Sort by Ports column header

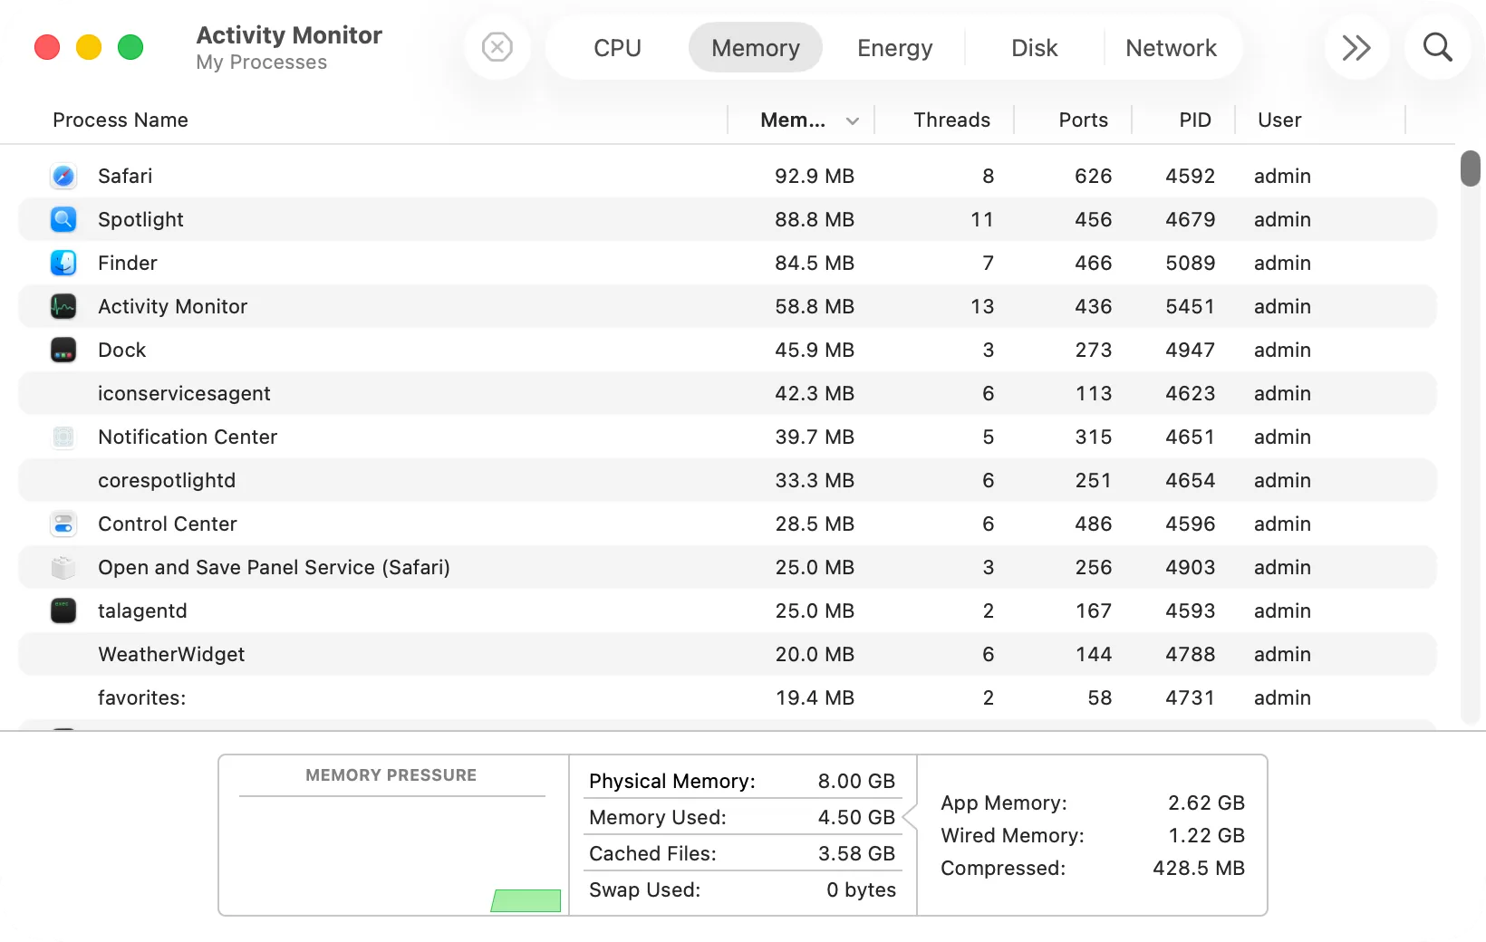[x=1084, y=120]
